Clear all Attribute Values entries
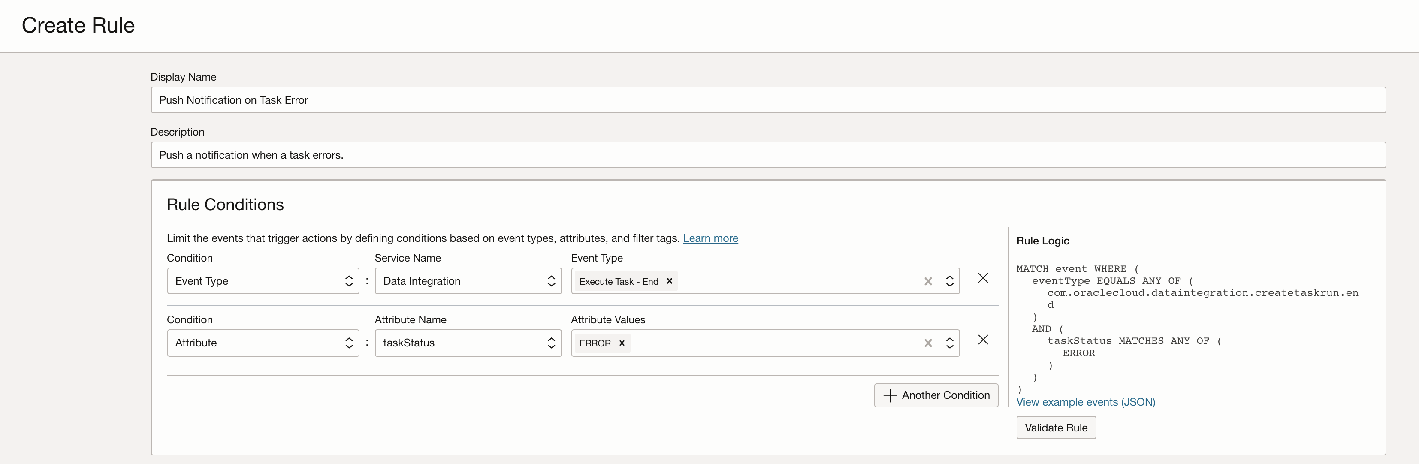The height and width of the screenshot is (464, 1419). coord(928,343)
